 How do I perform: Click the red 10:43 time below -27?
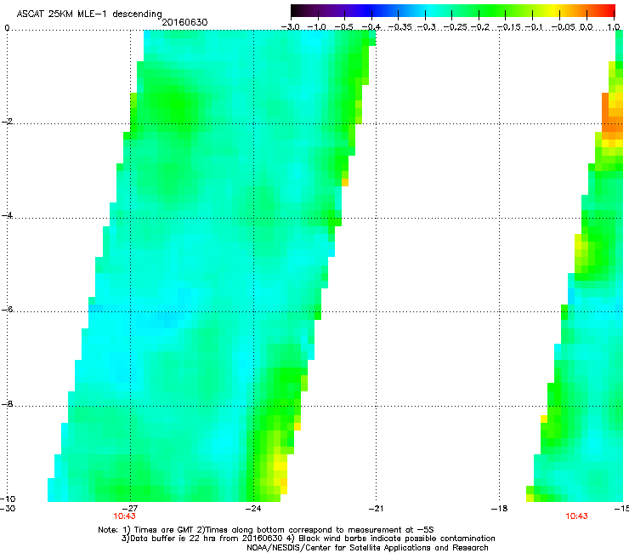(x=124, y=516)
